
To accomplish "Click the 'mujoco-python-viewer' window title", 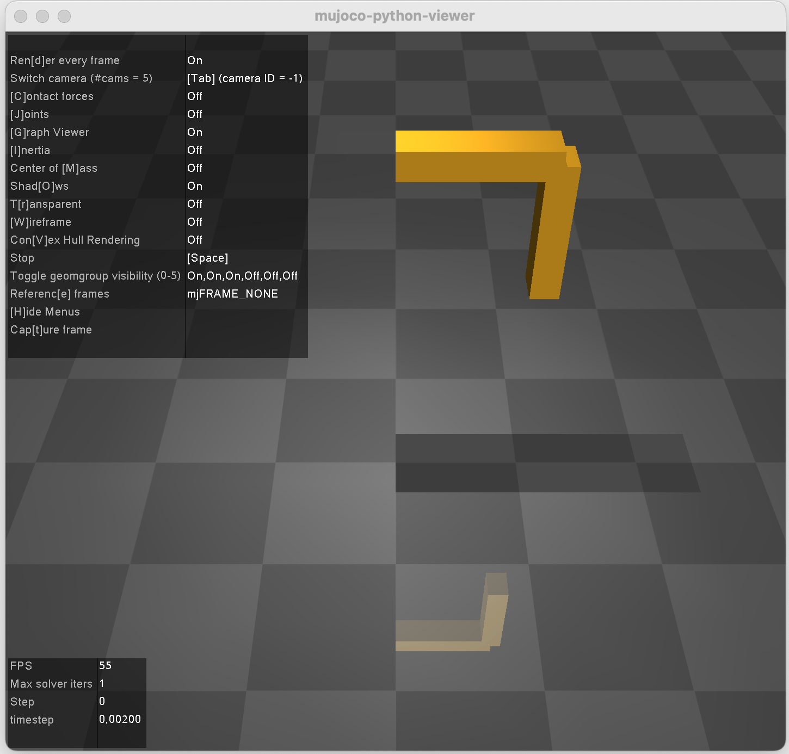I will click(394, 16).
